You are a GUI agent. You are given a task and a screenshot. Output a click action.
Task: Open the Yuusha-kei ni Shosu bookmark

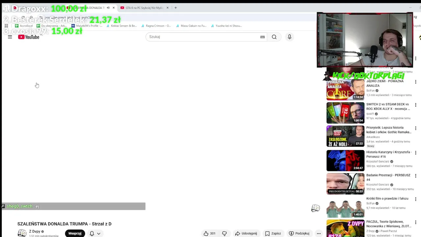point(226,26)
